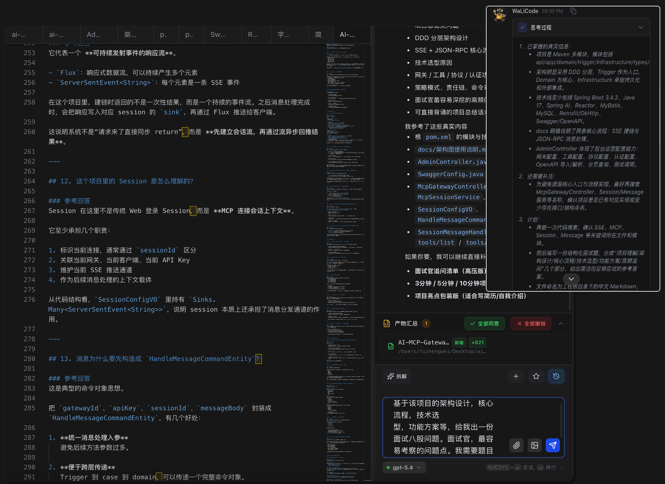Viewport: 665px width, 484px height.
Task: Click the scroll-down arrow in thinking panel
Action: click(x=571, y=279)
